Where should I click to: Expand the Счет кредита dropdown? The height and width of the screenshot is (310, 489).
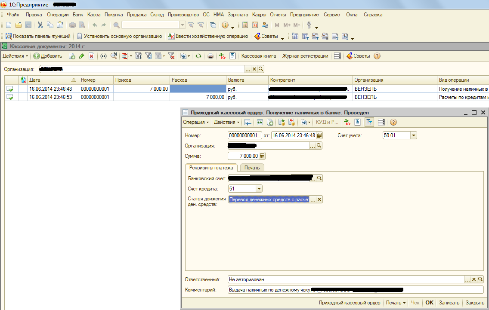point(259,189)
